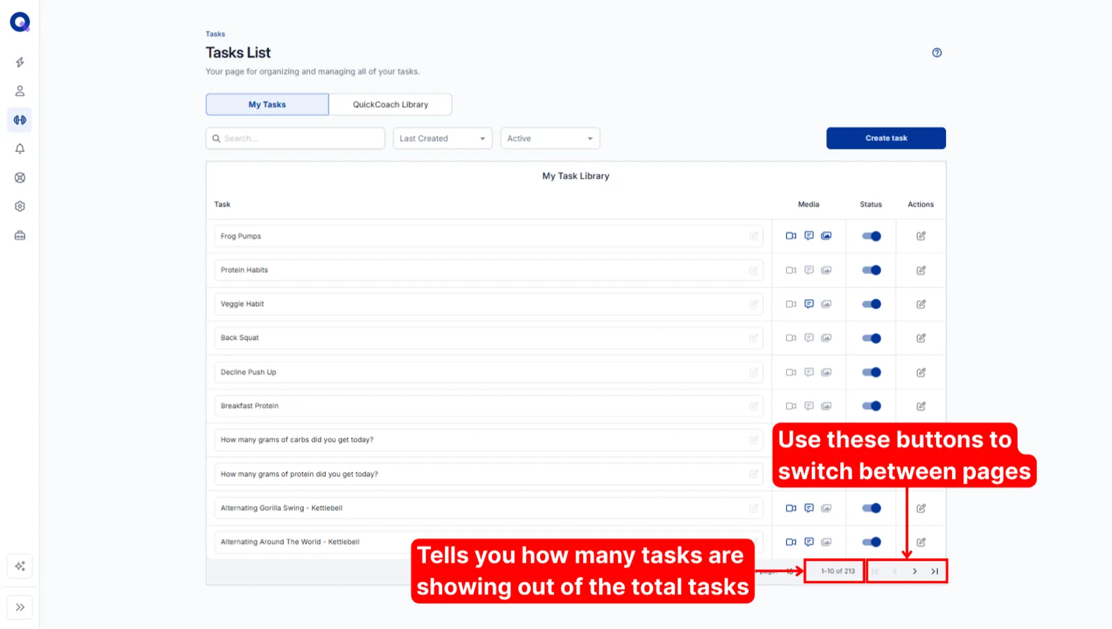Toggle status switch for Alternating Gorilla Swing
Image resolution: width=1112 pixels, height=629 pixels.
click(872, 508)
